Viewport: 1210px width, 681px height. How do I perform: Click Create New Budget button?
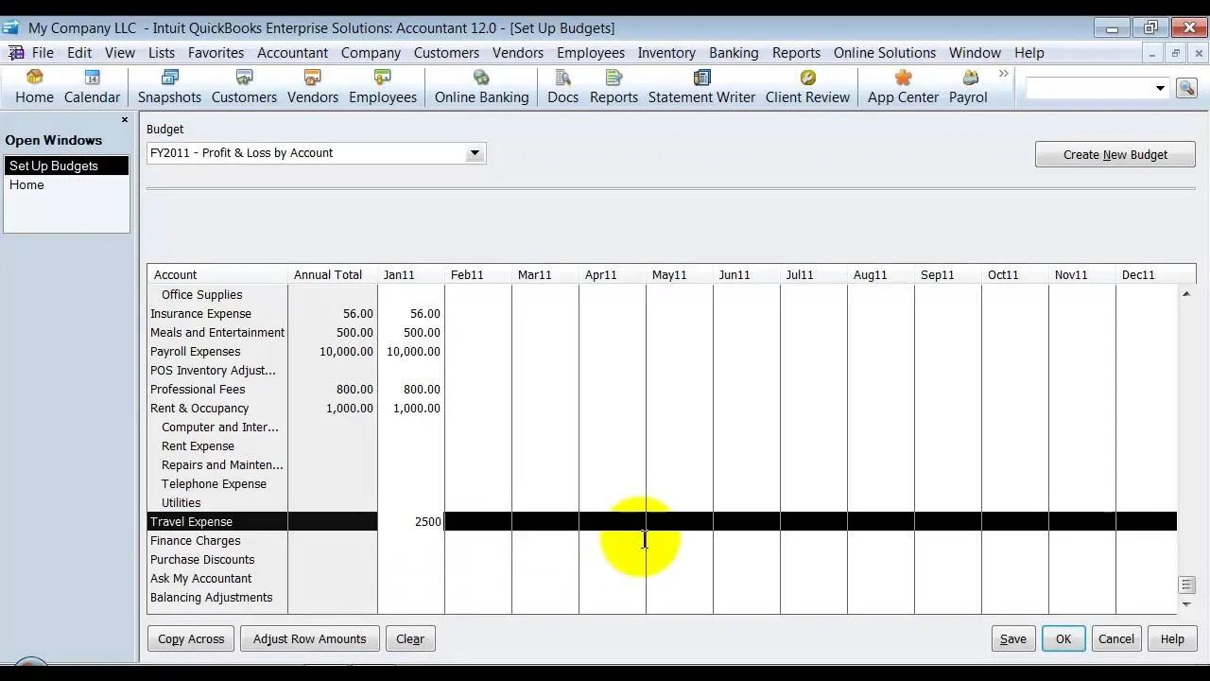click(1115, 154)
